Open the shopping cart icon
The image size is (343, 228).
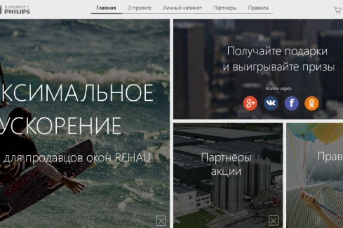[x=338, y=10]
